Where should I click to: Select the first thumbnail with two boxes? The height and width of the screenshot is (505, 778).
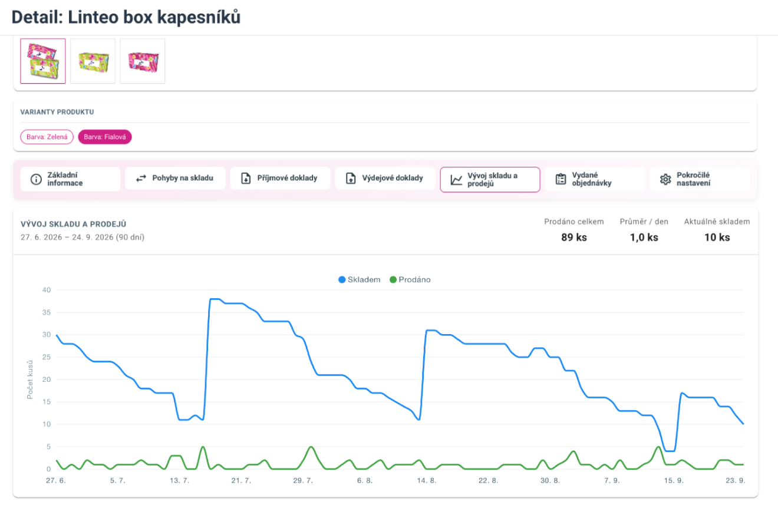coord(43,61)
